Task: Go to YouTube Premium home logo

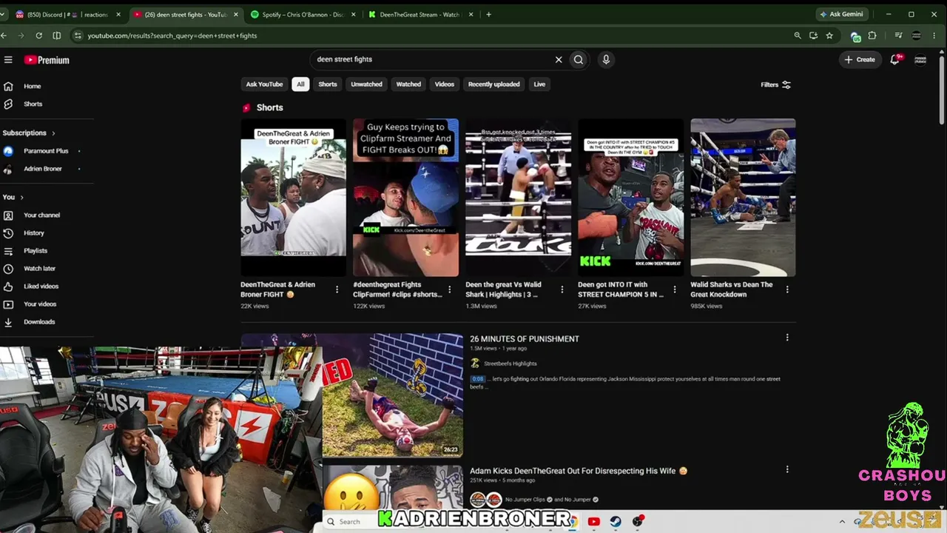Action: (47, 60)
